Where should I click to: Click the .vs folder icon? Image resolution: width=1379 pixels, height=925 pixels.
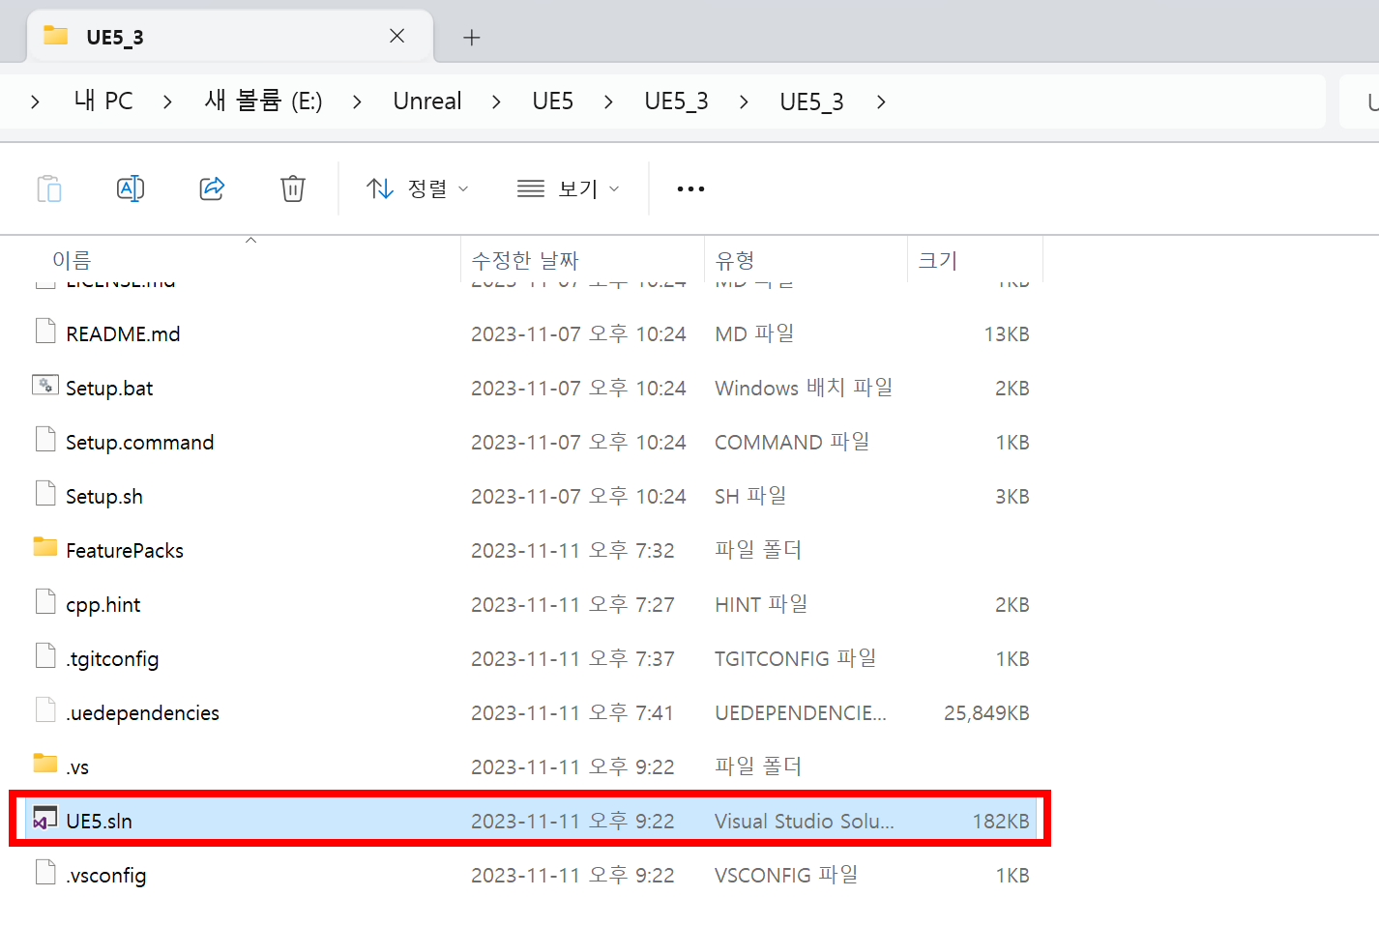45,764
